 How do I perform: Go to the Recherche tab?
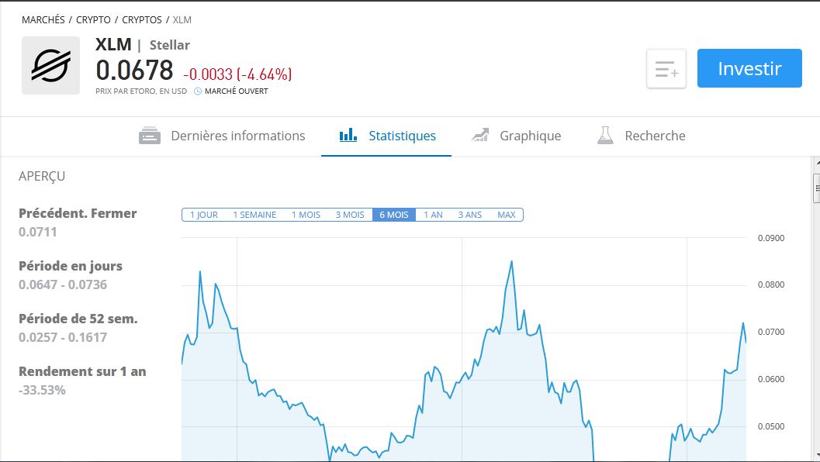click(641, 136)
